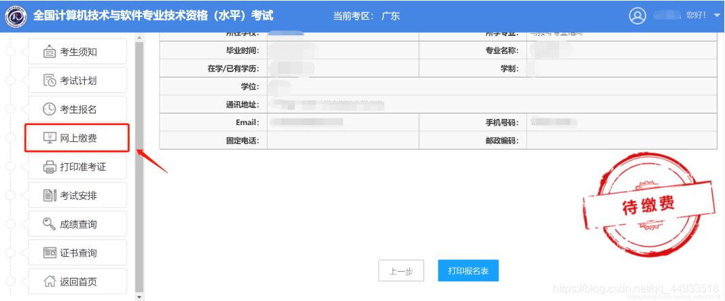The image size is (725, 301).
Task: Return via 返回首页 sidebar entry
Action: click(x=77, y=281)
